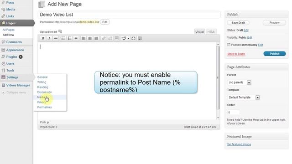This screenshot has width=292, height=164.
Task: Open Settings in the sidebar
Action: pos(12,77)
